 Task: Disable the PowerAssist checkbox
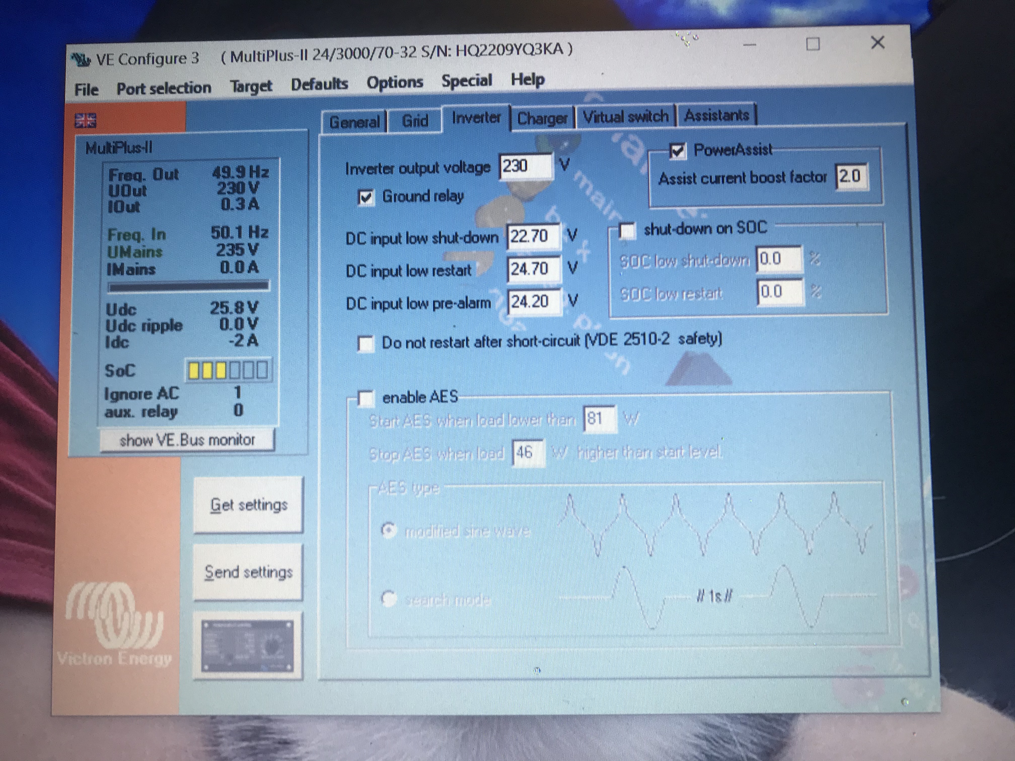pos(678,151)
